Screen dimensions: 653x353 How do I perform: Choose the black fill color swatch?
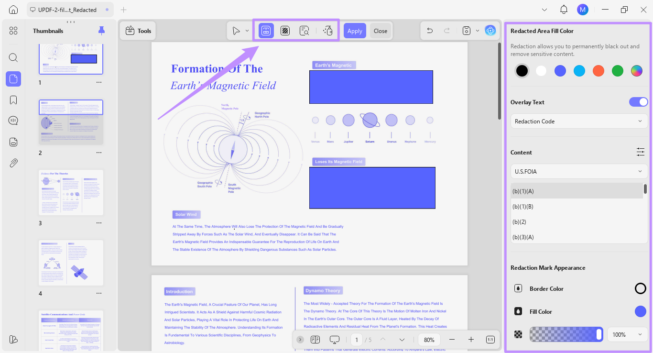click(522, 71)
